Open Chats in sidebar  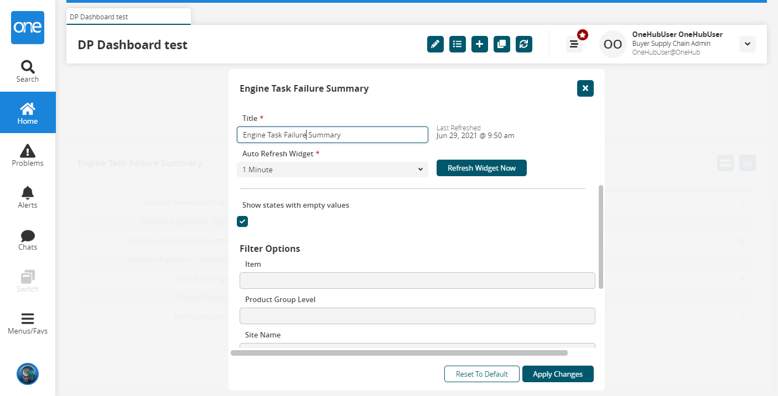(x=28, y=239)
